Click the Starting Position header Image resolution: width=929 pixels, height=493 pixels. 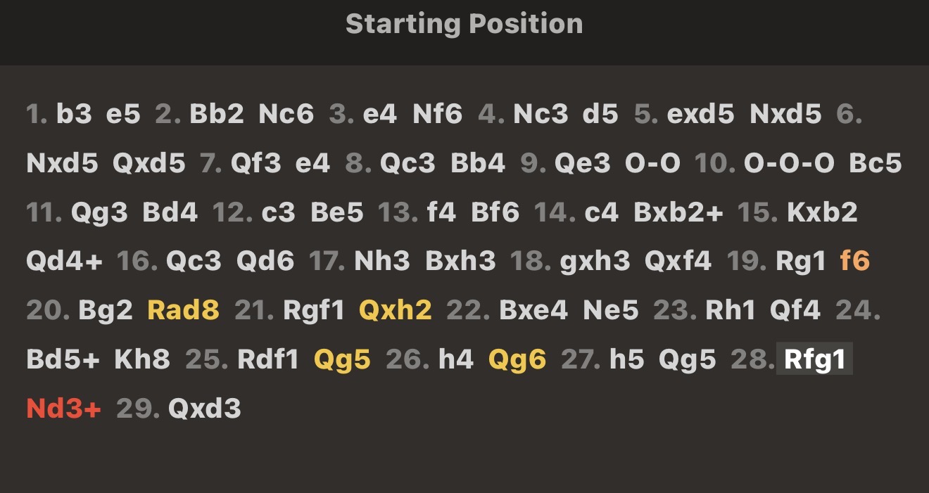[x=464, y=25]
